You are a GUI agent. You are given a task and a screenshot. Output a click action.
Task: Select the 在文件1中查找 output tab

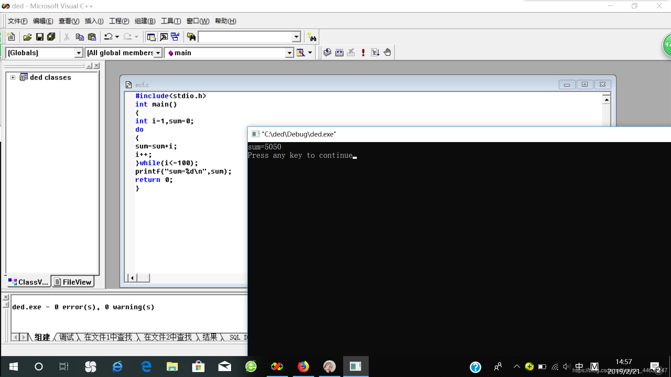point(108,337)
